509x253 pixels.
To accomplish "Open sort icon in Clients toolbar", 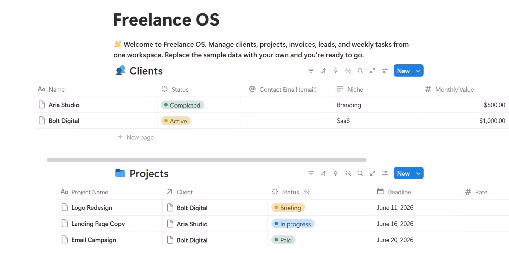I will (x=323, y=71).
